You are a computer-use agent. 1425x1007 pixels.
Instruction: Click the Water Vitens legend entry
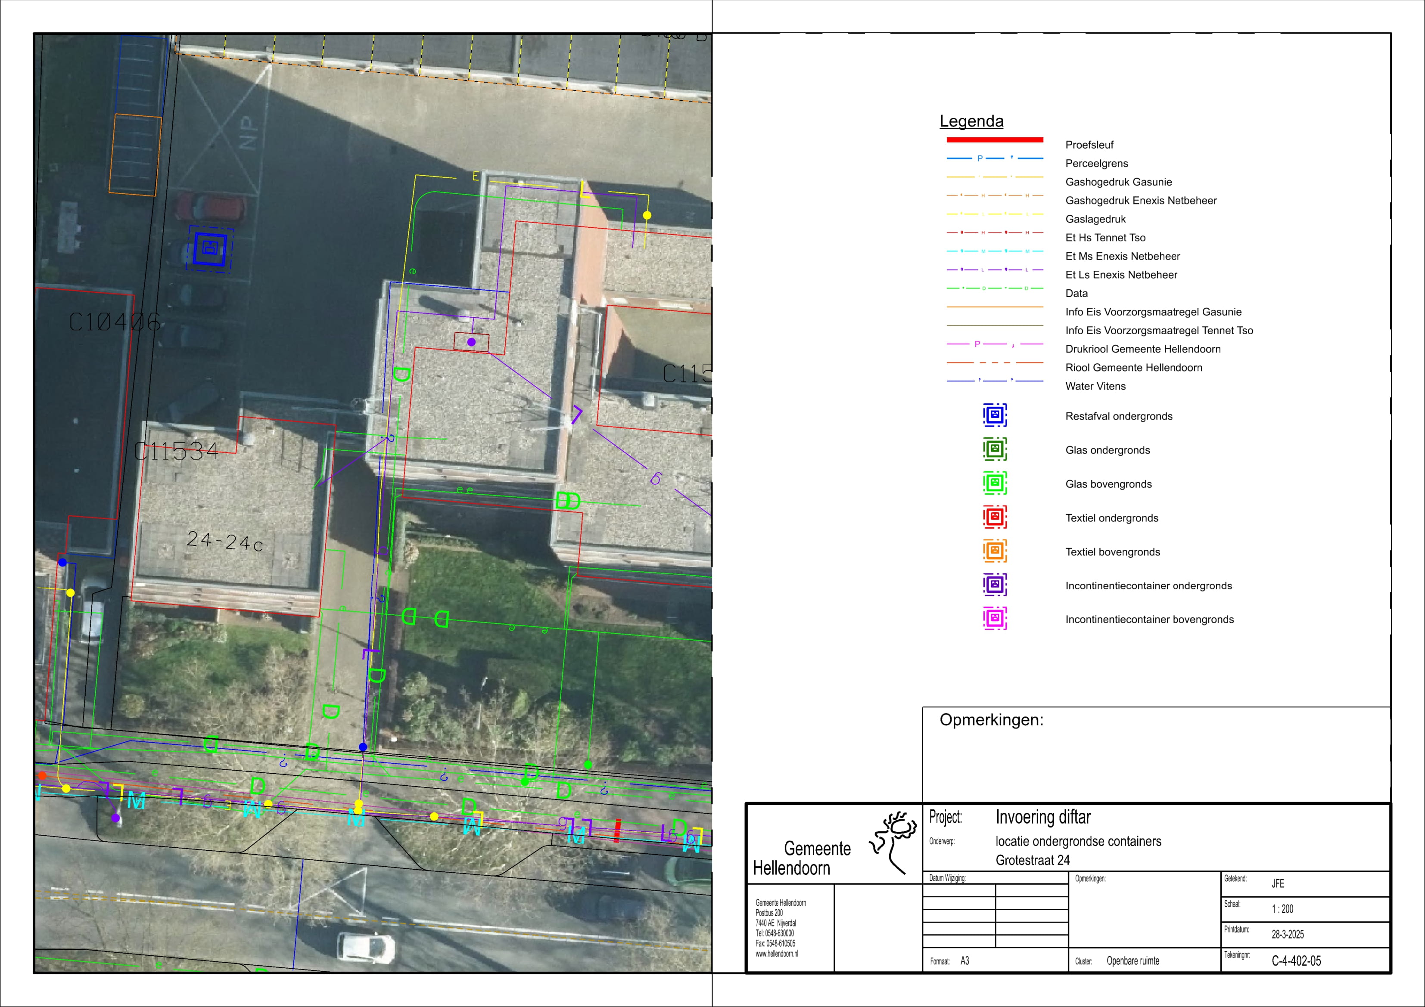point(1095,387)
